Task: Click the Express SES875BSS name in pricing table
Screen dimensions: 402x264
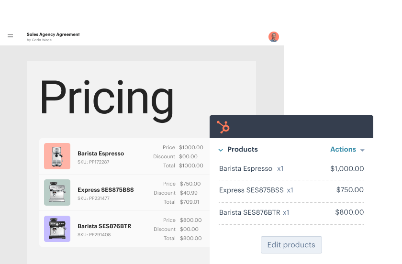Action: click(106, 190)
